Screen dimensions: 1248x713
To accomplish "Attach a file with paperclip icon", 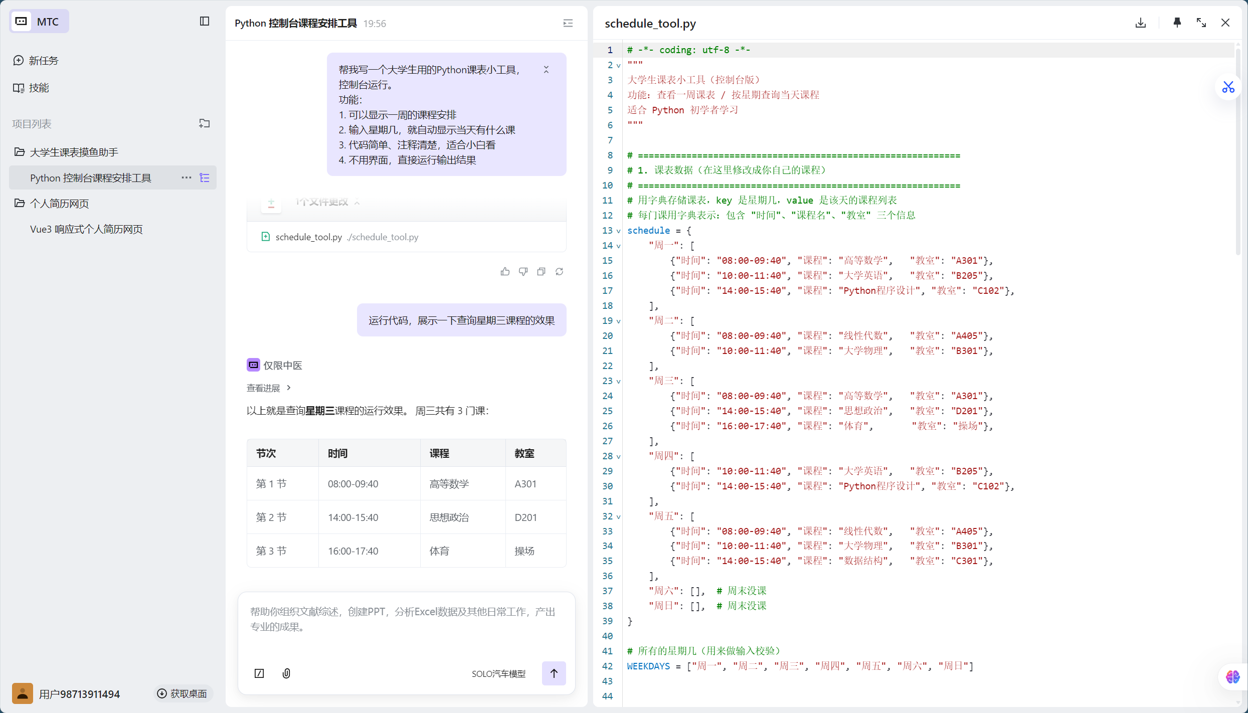I will tap(286, 673).
